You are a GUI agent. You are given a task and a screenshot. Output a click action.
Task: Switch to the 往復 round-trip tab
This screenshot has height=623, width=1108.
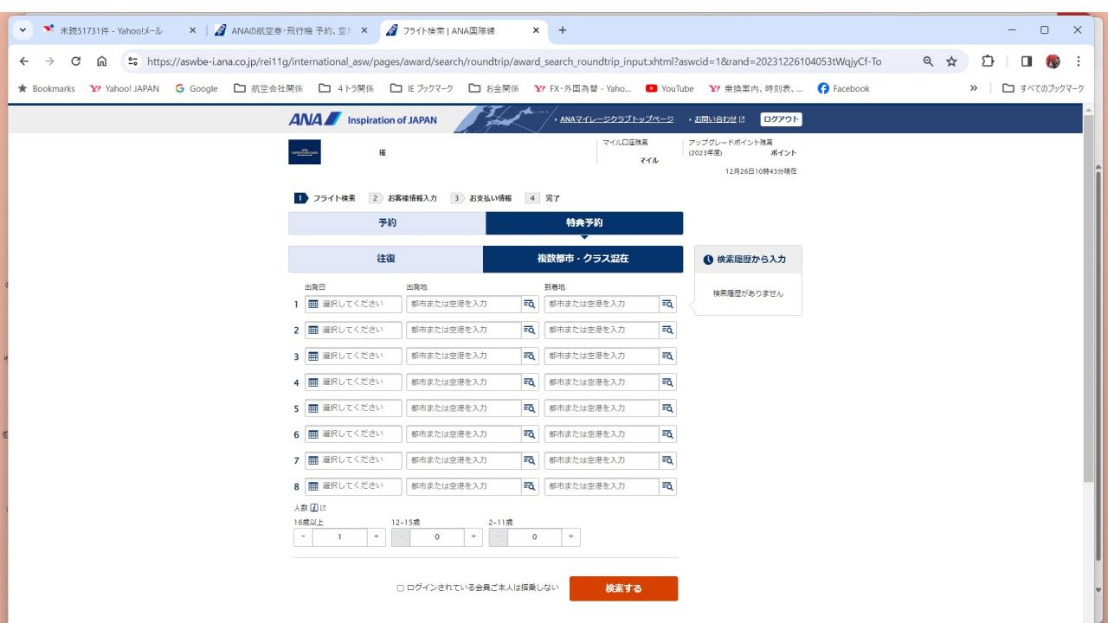point(385,259)
